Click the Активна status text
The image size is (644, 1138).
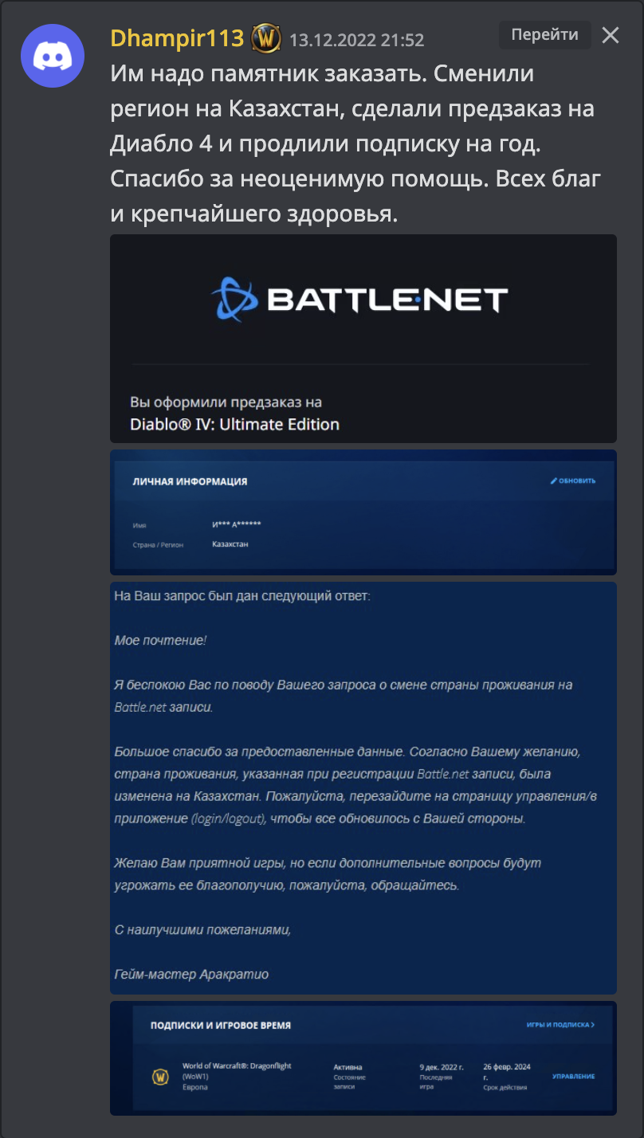348,1066
